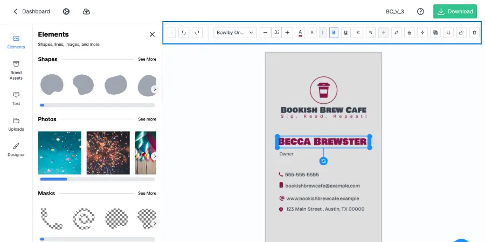The width and height of the screenshot is (485, 242).
Task: Click the Photos horizontal scrollbar
Action: click(x=97, y=179)
